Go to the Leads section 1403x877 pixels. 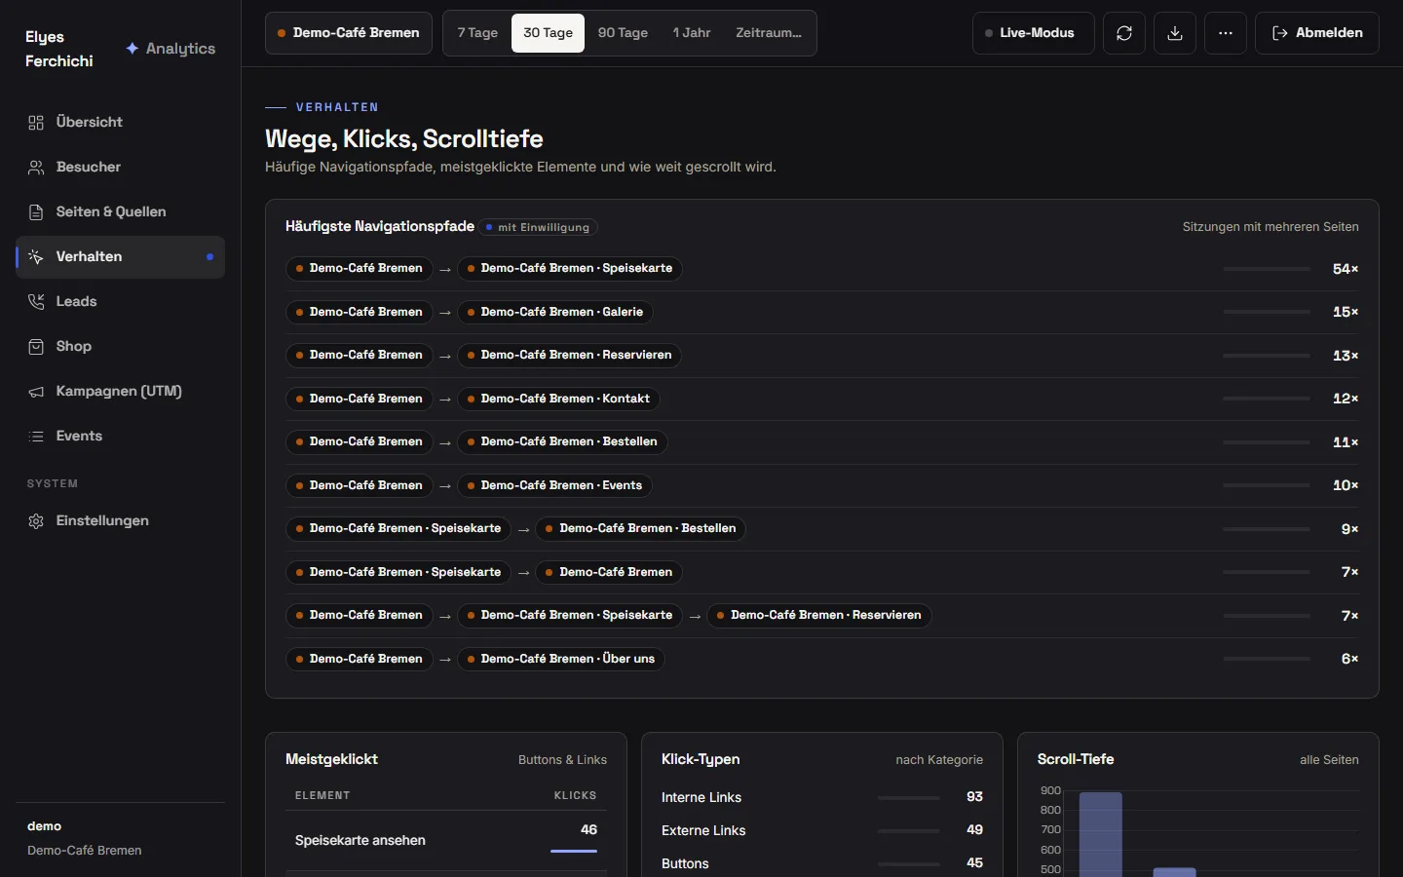pyautogui.click(x=121, y=302)
